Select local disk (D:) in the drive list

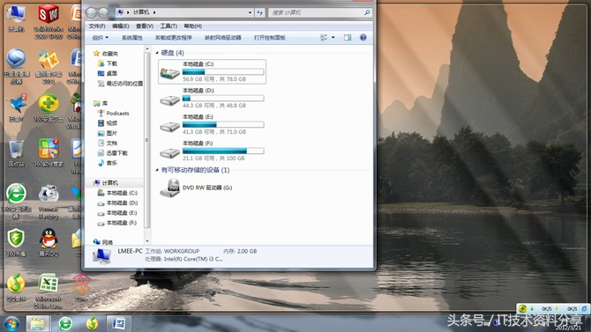213,98
